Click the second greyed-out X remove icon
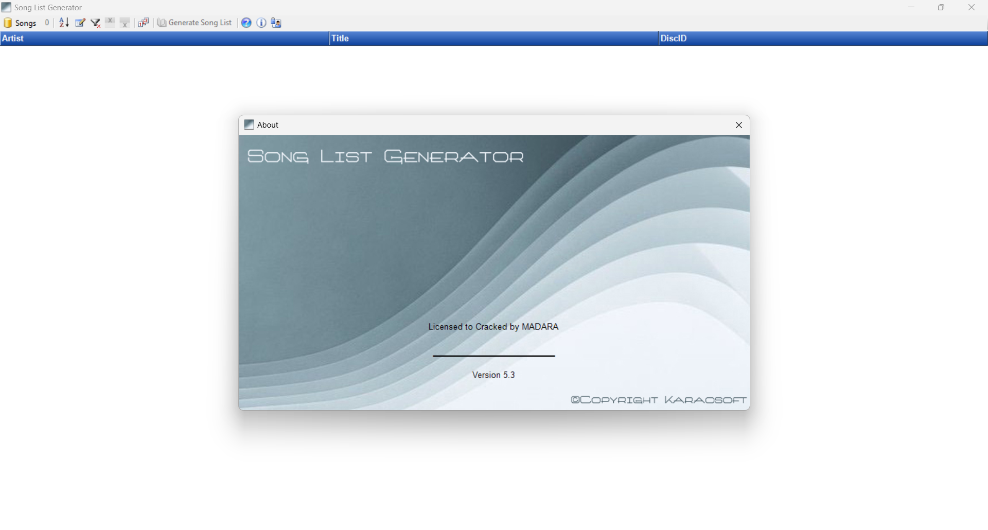Viewport: 988px width, 530px height. coord(125,23)
